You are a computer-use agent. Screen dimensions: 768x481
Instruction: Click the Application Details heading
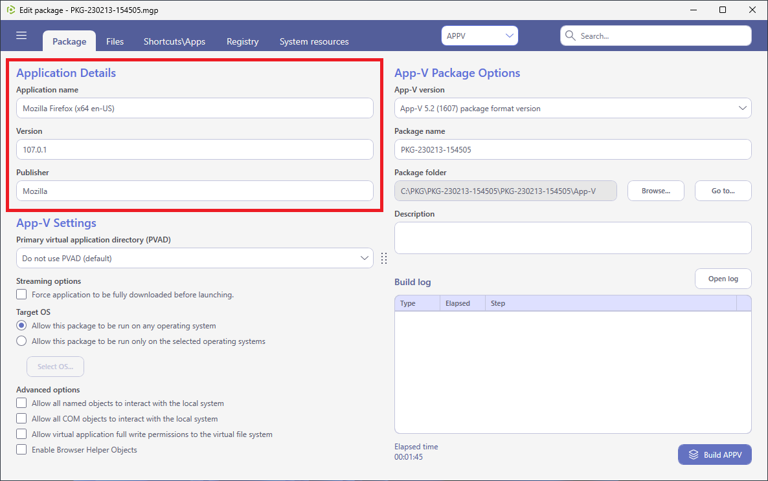click(x=66, y=73)
